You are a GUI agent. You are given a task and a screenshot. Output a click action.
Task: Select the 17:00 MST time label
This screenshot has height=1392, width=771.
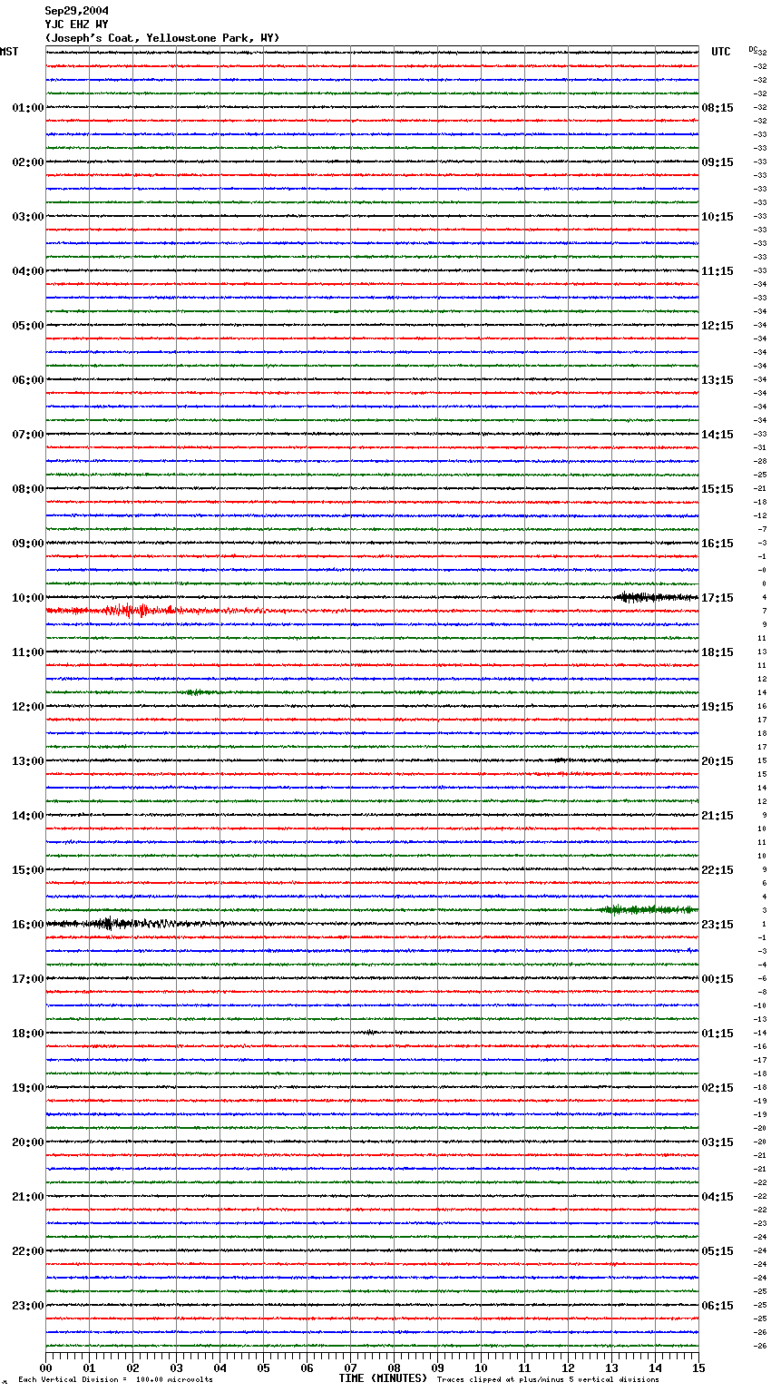point(28,979)
